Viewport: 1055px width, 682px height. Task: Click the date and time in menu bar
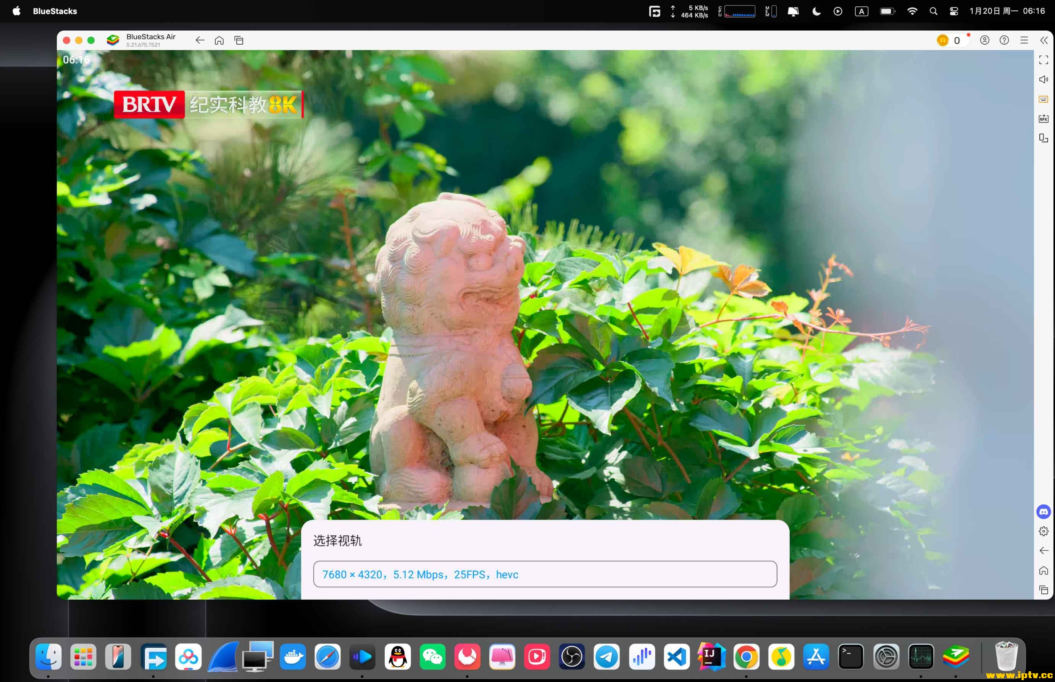[1007, 11]
